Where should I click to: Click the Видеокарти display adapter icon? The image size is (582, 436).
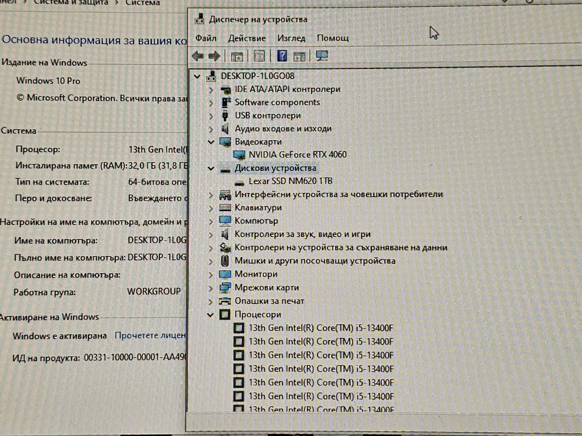(x=225, y=142)
